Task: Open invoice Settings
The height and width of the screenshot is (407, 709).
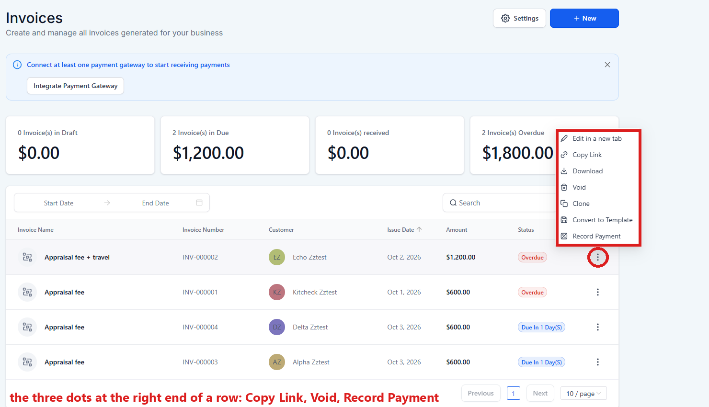Action: click(x=519, y=18)
